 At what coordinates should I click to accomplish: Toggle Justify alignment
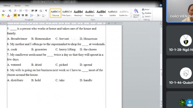tap(26, 15)
